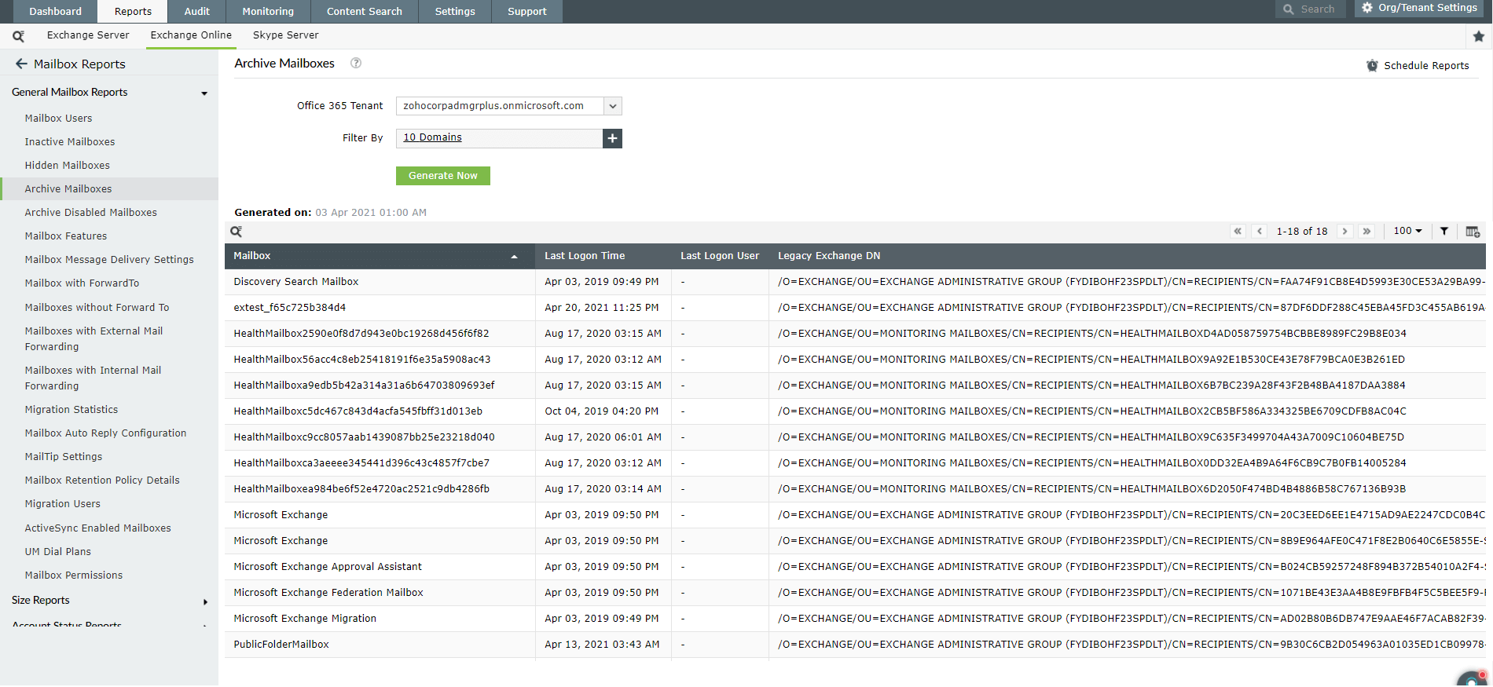The height and width of the screenshot is (687, 1493).
Task: Open Archive Disabled Mailboxes report
Action: click(90, 213)
